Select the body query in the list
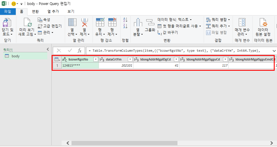The width and height of the screenshot is (277, 147). click(25, 56)
